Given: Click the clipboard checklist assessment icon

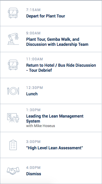Looking at the screenshot, I should 13,145.
